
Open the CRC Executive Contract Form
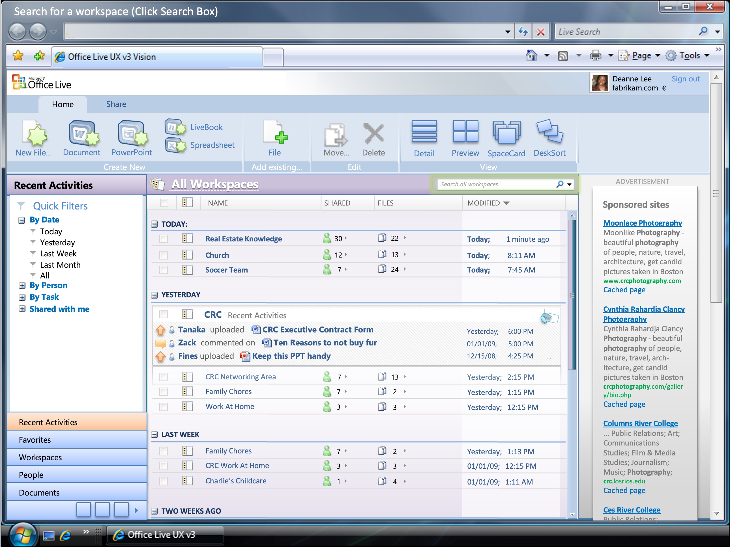(318, 330)
